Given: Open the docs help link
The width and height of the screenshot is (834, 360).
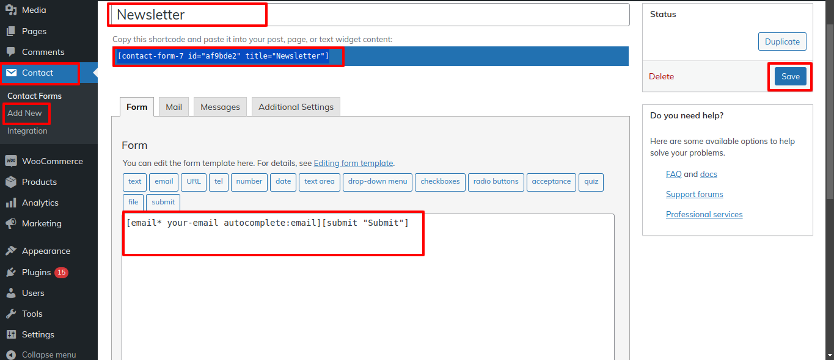Looking at the screenshot, I should click(709, 175).
